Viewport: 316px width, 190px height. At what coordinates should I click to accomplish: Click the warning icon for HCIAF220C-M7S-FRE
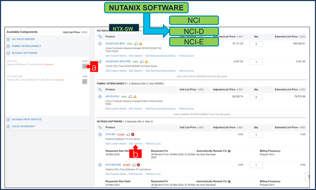click(147, 61)
